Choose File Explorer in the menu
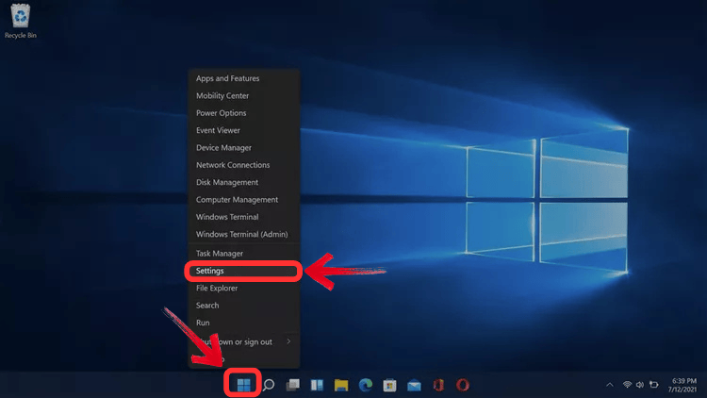707x398 pixels. (244, 288)
